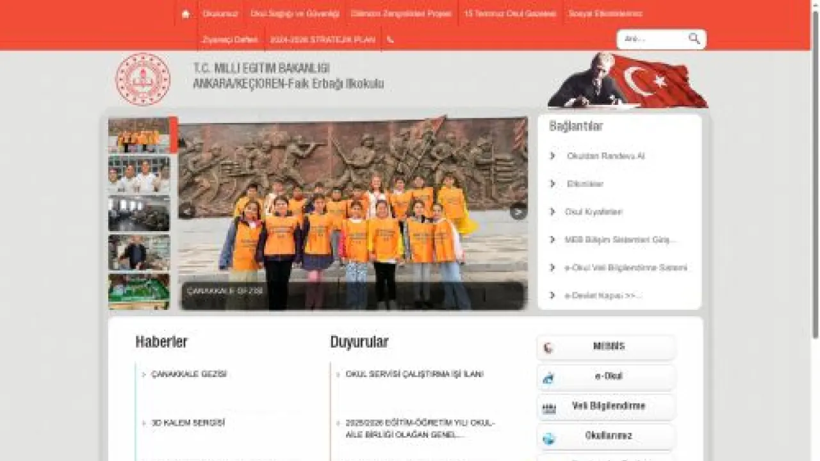Click the Atatürk and flag banner image
Screen dimensions: 820x461
(x=628, y=80)
